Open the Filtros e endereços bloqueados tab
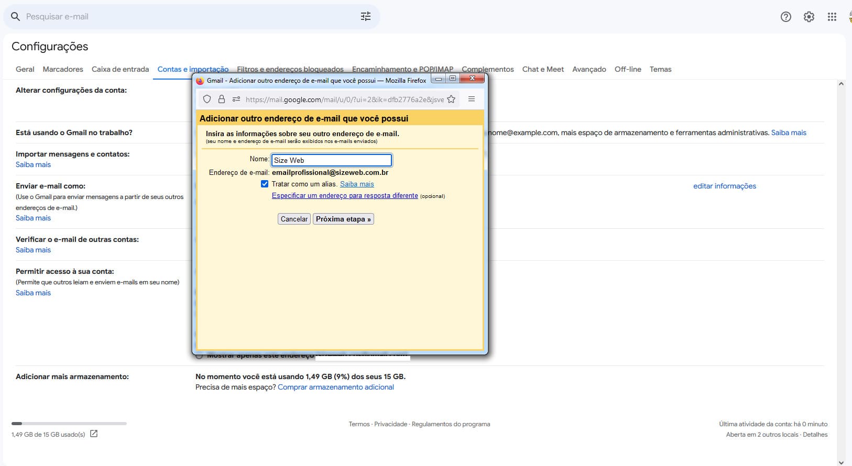852x466 pixels. click(x=290, y=69)
